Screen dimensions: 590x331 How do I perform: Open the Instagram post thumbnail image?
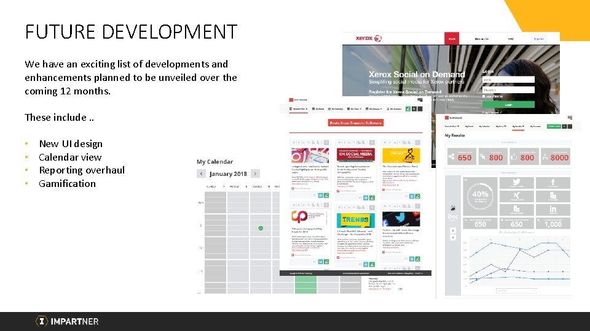(310, 155)
